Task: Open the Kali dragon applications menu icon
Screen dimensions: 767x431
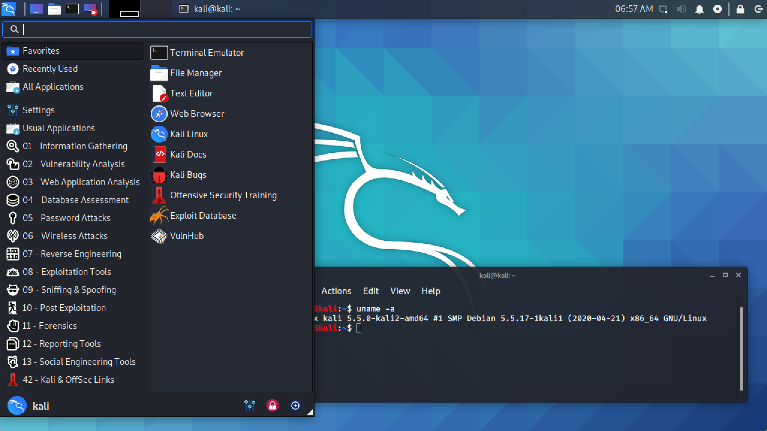Action: pos(8,9)
